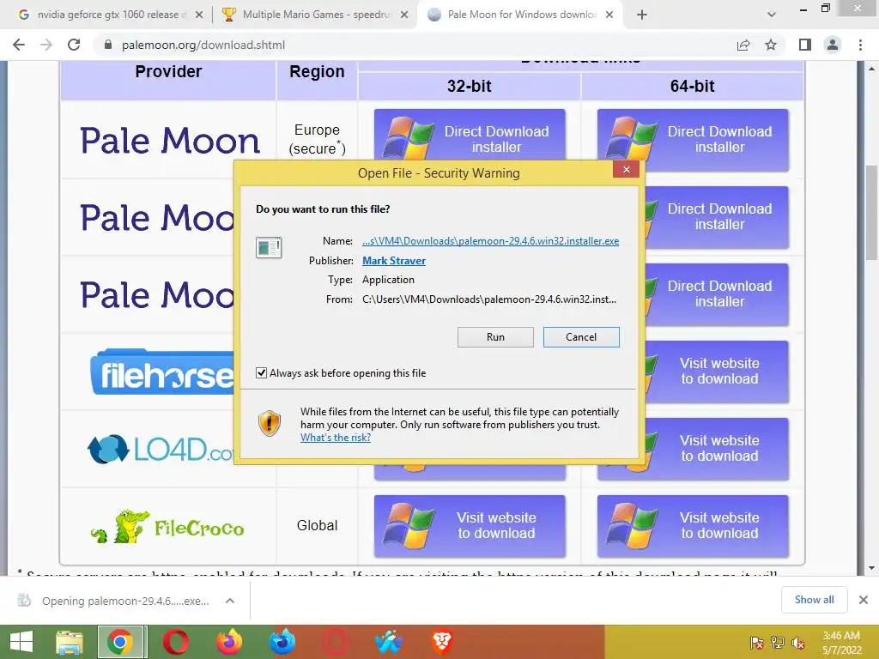Click the network tray icon

[778, 642]
